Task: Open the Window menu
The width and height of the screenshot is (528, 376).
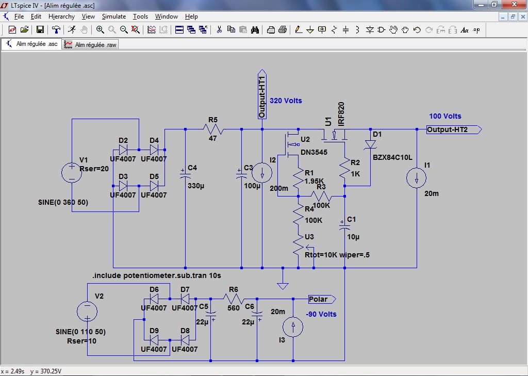Action: pyautogui.click(x=167, y=17)
